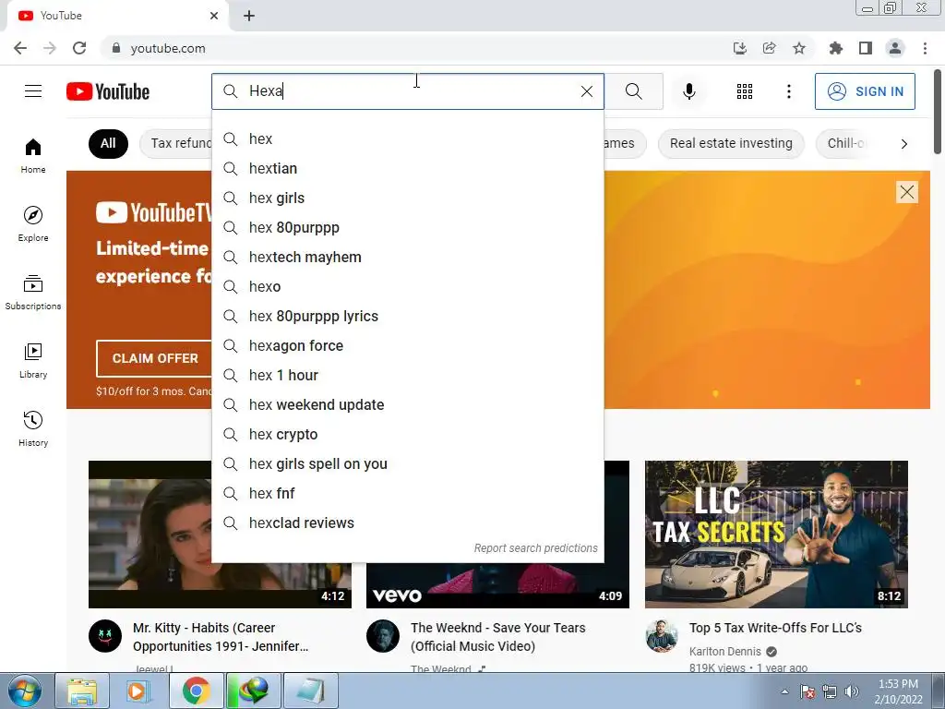This screenshot has height=709, width=945.
Task: Pick the 'hex fnf' suggestion
Action: click(407, 493)
